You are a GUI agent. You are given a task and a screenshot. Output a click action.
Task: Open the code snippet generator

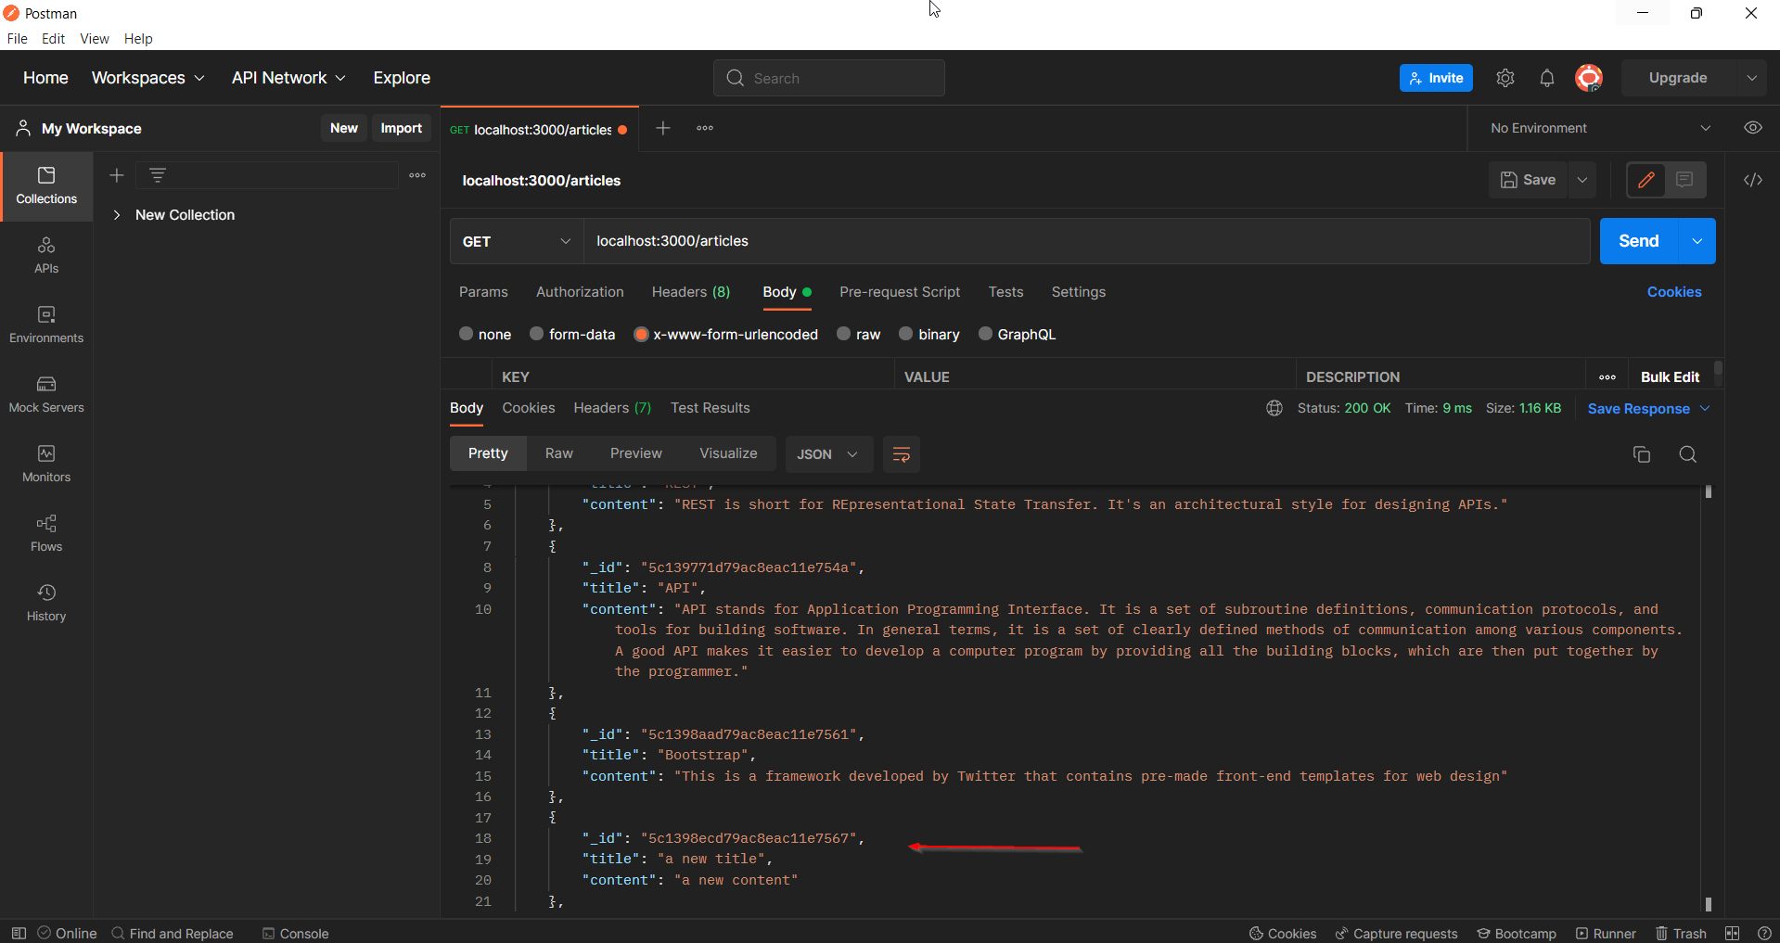[1753, 180]
